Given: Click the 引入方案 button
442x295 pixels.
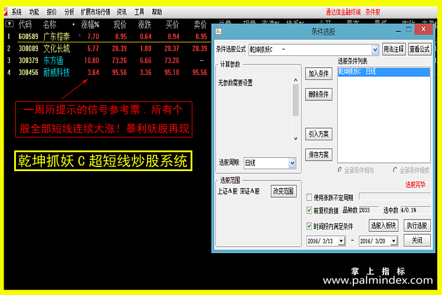Looking at the screenshot, I should [x=319, y=134].
